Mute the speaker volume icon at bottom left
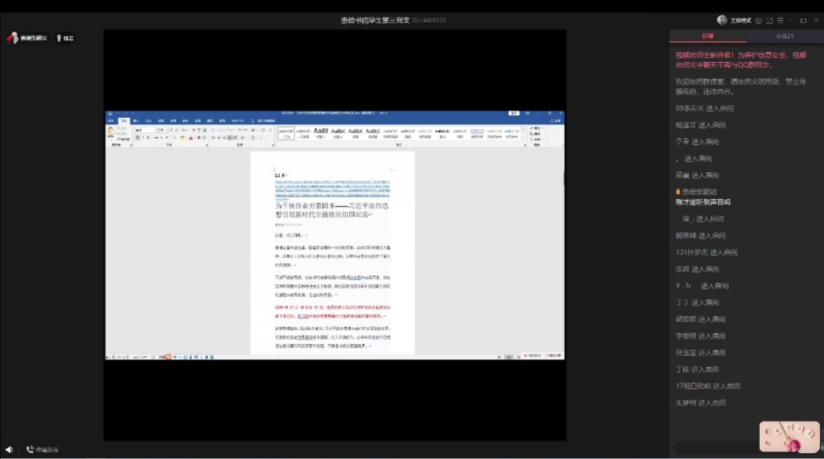Viewport: 824px width, 459px height. coord(9,450)
